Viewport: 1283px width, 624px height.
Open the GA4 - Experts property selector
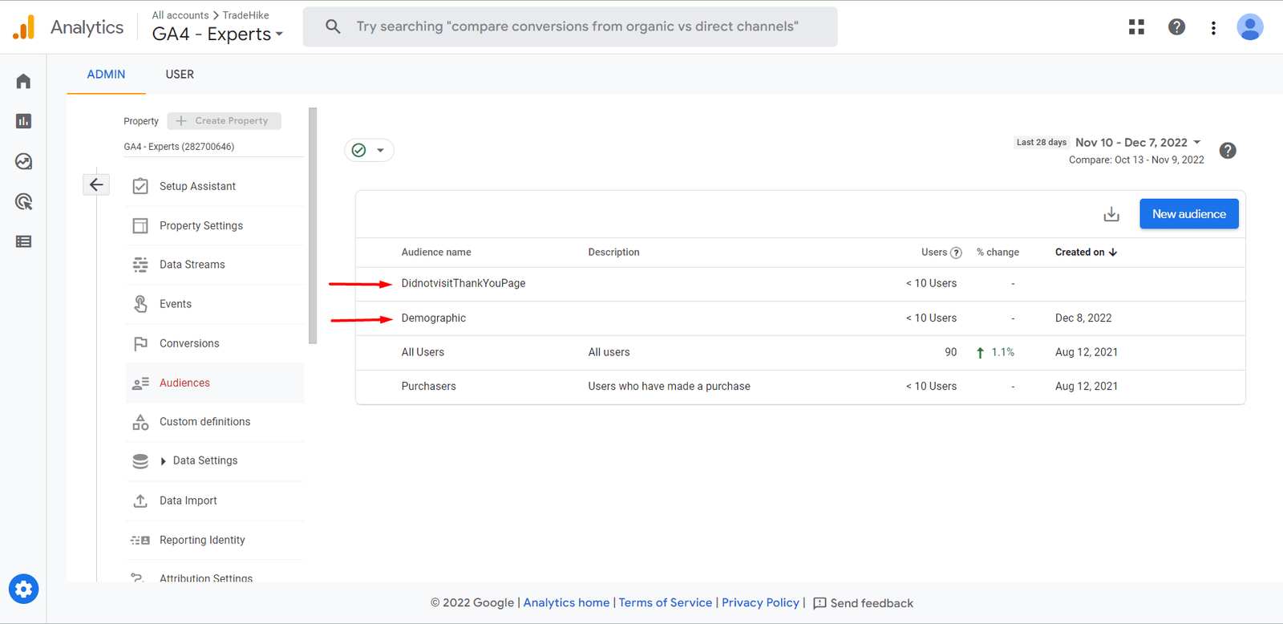[217, 34]
